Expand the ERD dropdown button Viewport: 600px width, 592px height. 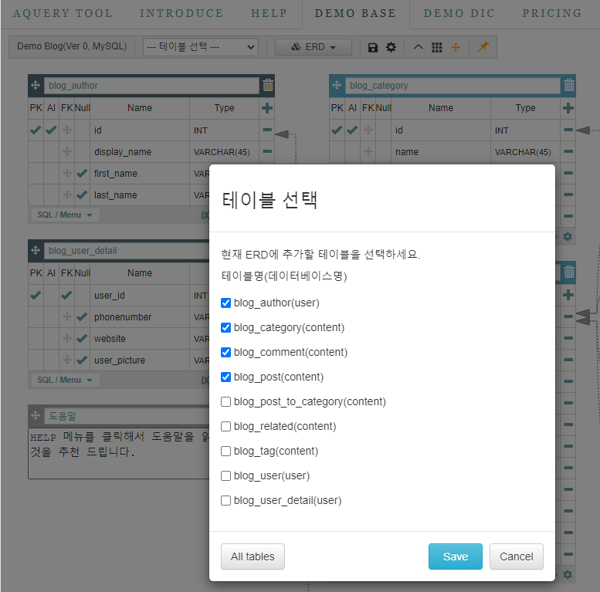[314, 47]
